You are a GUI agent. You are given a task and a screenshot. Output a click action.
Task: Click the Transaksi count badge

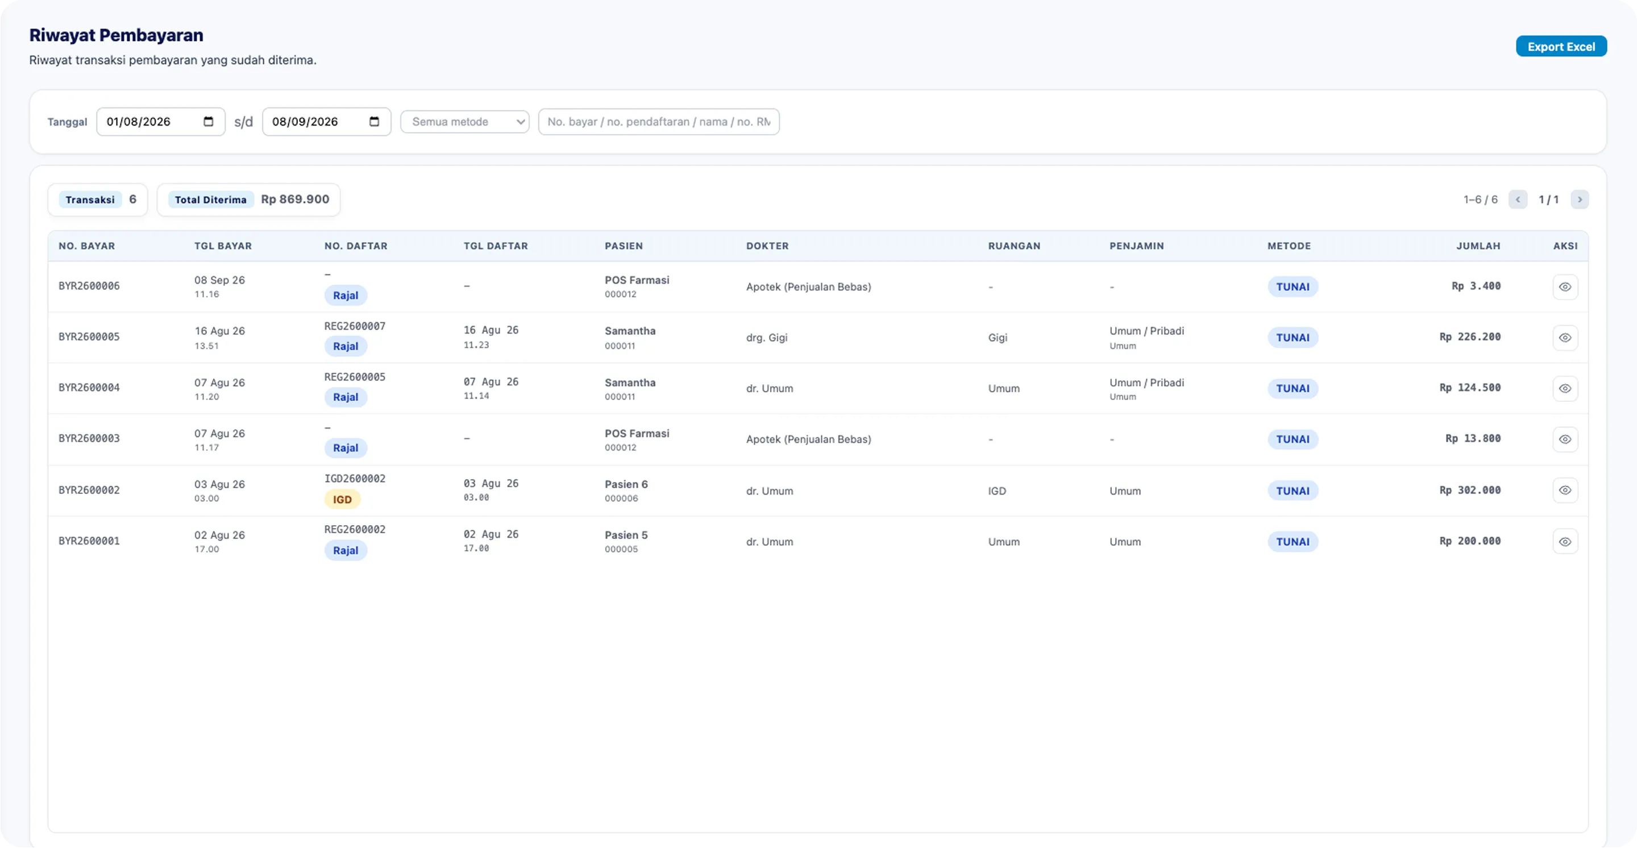point(97,199)
